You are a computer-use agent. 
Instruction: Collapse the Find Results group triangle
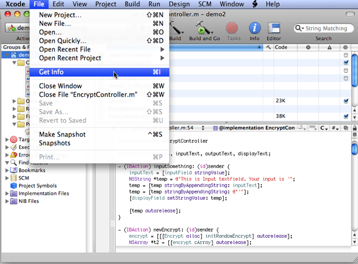point(7,163)
